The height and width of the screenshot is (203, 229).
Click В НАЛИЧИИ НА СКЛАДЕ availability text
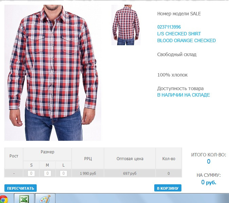(x=183, y=95)
